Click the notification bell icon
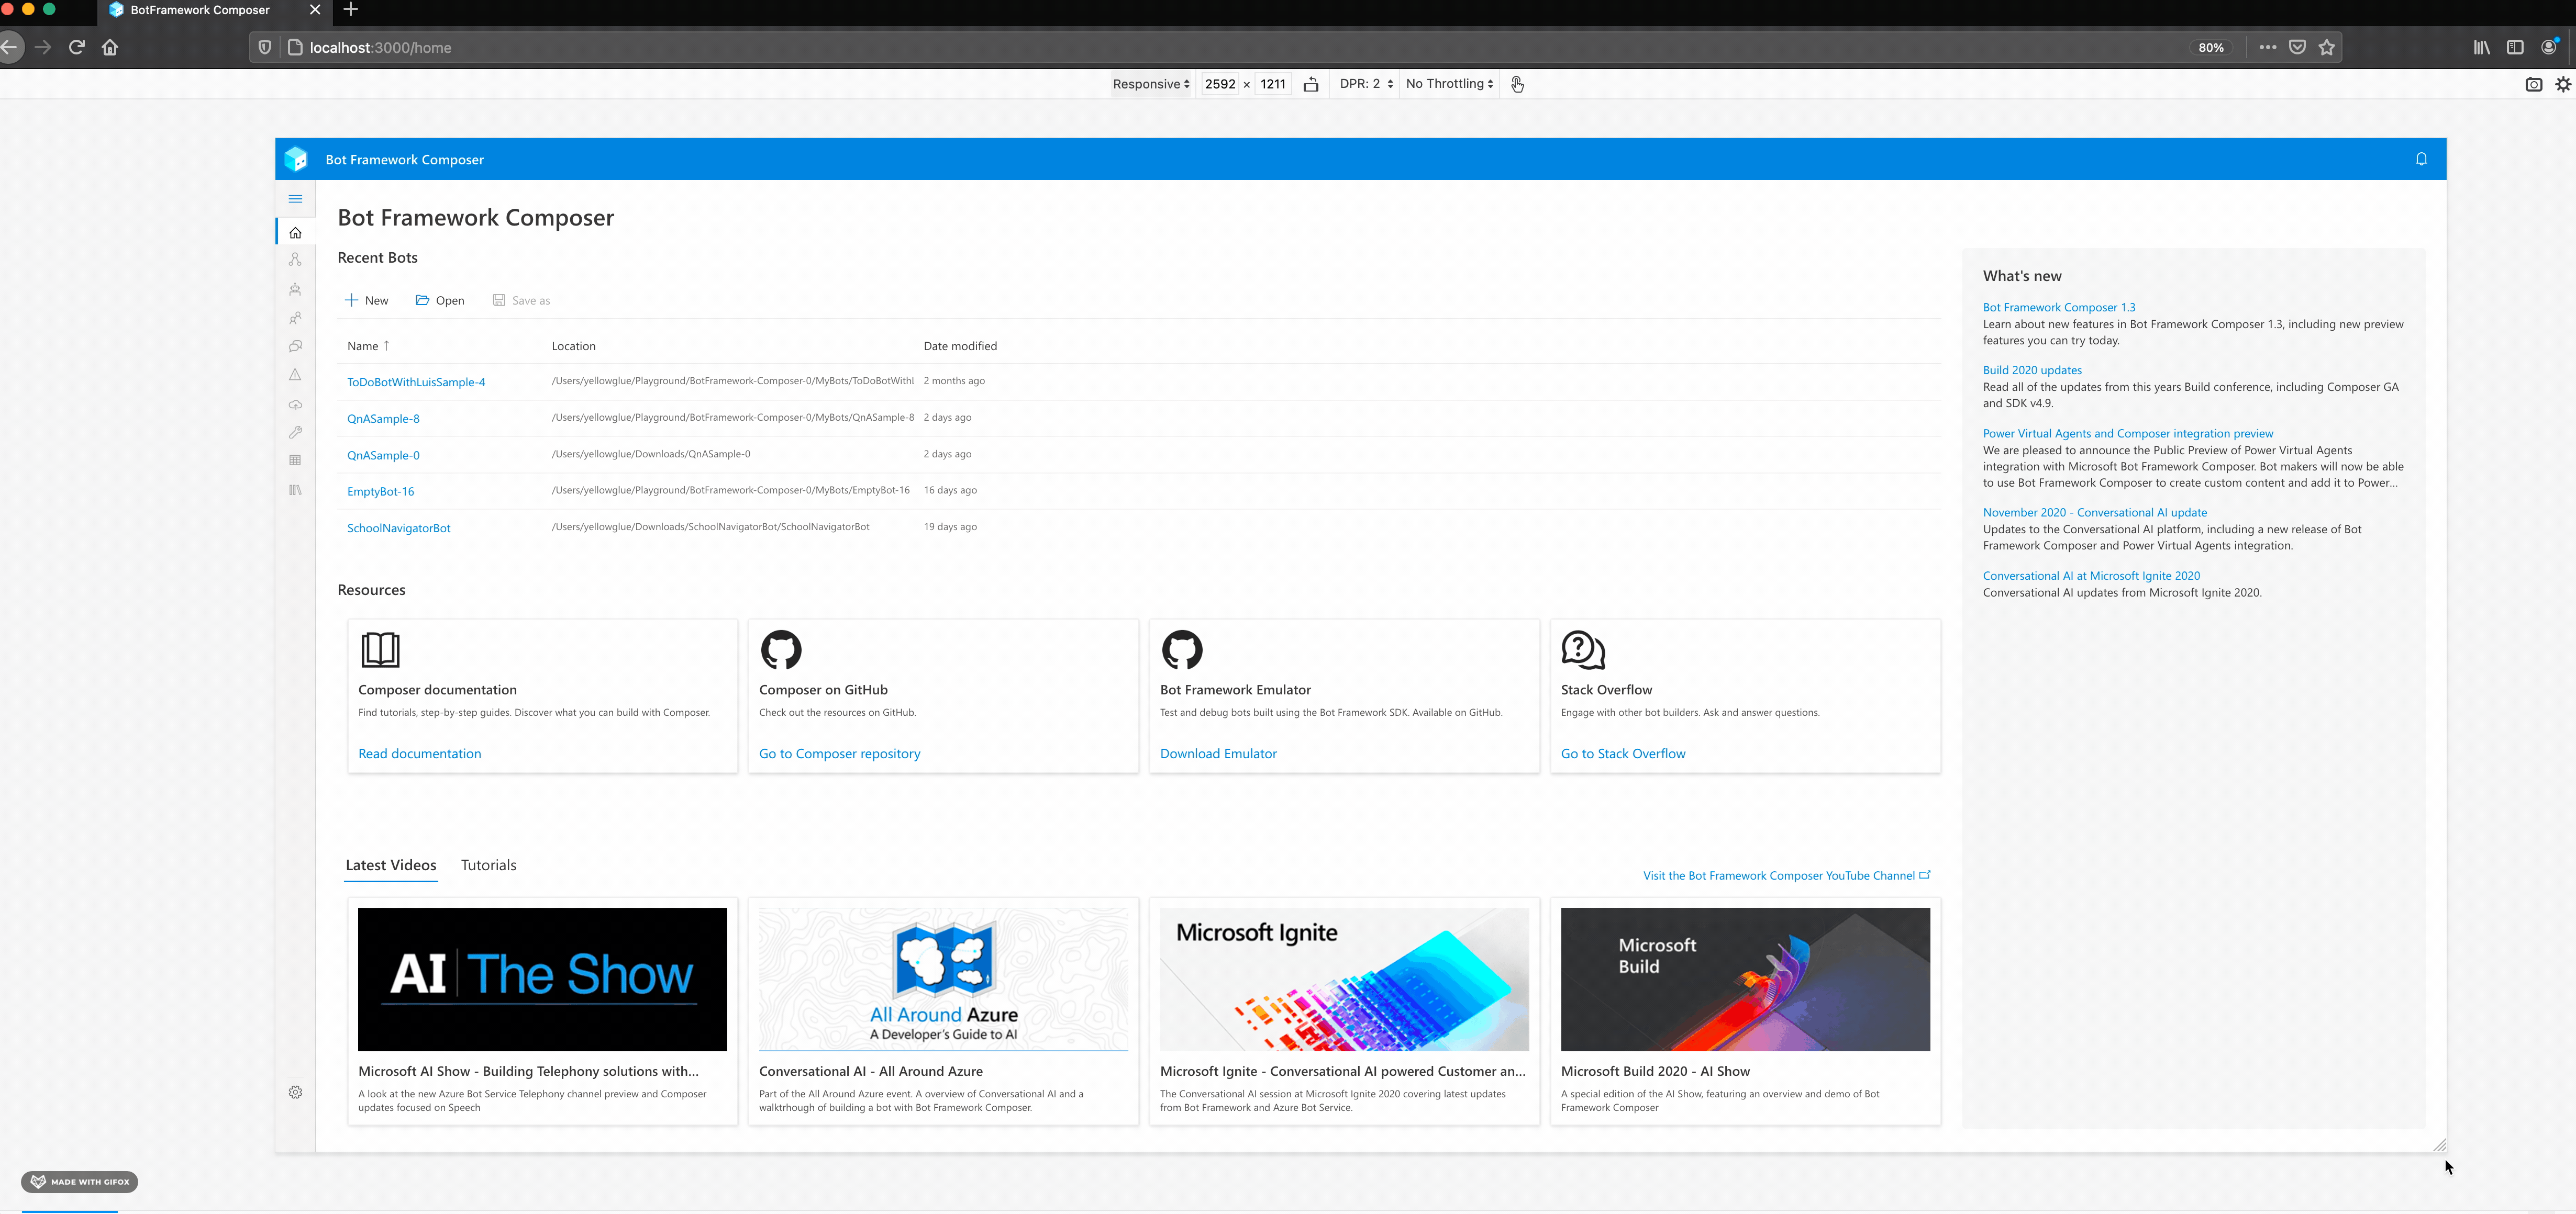 pos(2421,159)
